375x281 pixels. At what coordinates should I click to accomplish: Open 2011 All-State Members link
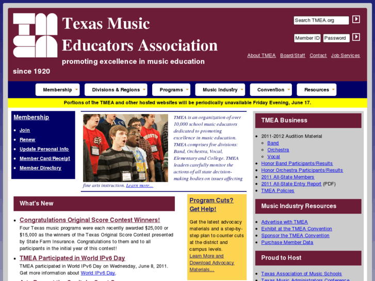287,177
